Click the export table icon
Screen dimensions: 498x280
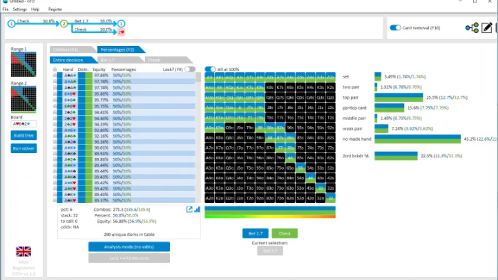pyautogui.click(x=189, y=210)
